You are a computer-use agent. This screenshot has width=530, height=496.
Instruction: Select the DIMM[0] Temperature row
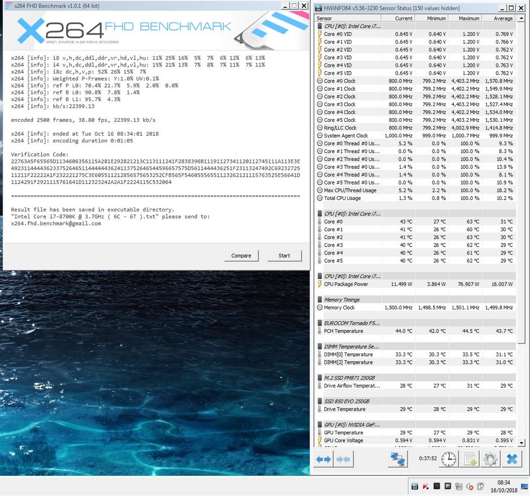pos(416,355)
